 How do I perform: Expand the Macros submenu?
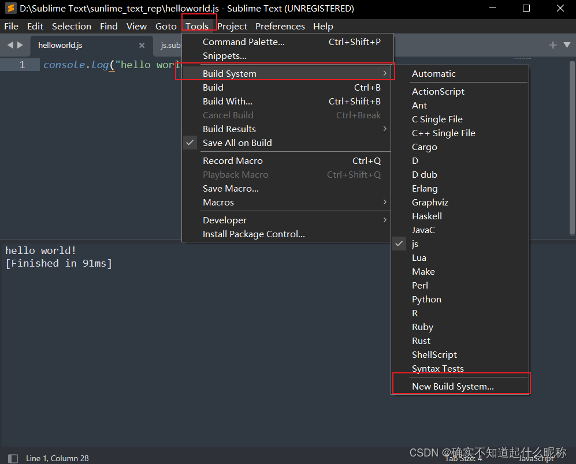(288, 202)
